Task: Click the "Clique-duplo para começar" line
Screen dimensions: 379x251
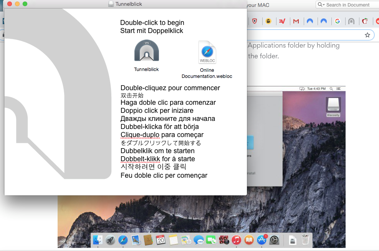Action: tap(162, 135)
